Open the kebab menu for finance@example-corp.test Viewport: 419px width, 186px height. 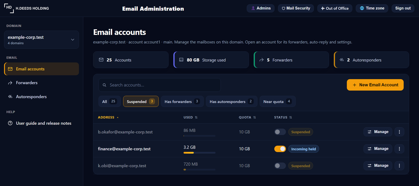point(399,149)
